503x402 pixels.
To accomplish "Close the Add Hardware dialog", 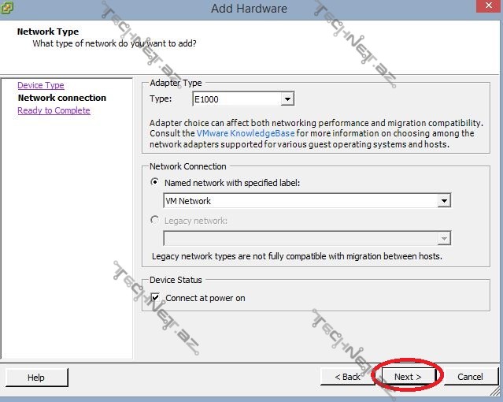I will (487, 8).
